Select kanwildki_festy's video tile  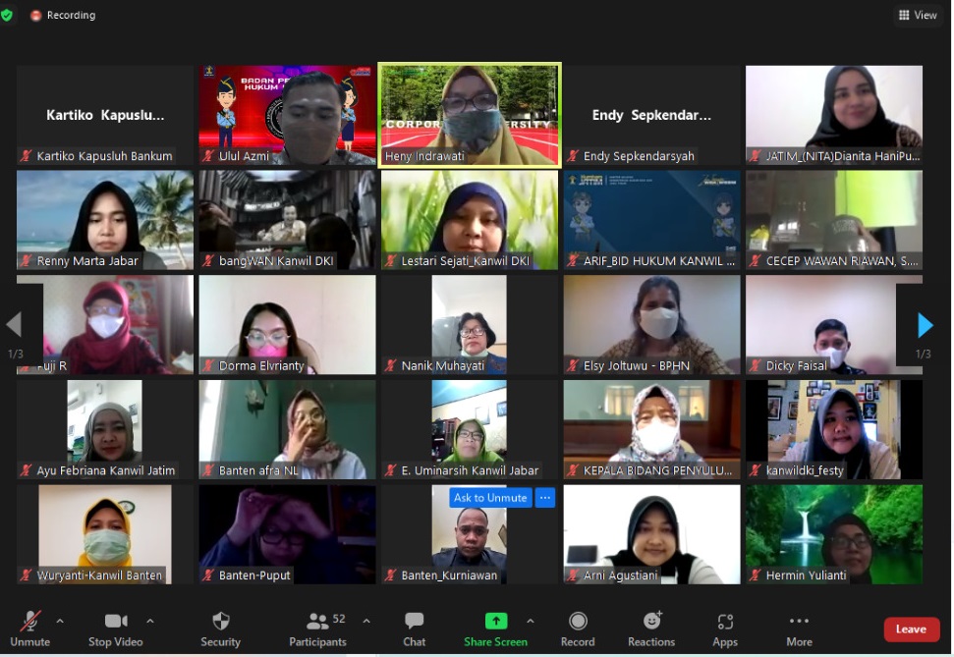pos(834,429)
